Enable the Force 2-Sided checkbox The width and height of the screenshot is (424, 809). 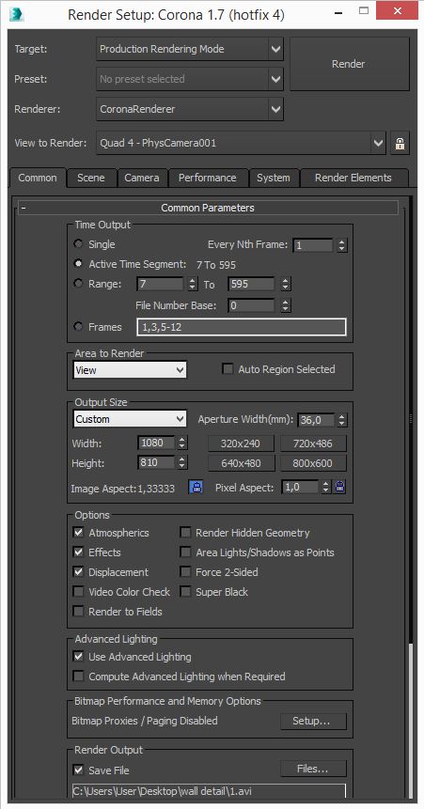185,571
